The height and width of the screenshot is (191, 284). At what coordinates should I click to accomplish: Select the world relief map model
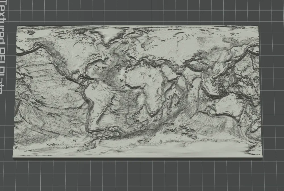[x=138, y=92]
